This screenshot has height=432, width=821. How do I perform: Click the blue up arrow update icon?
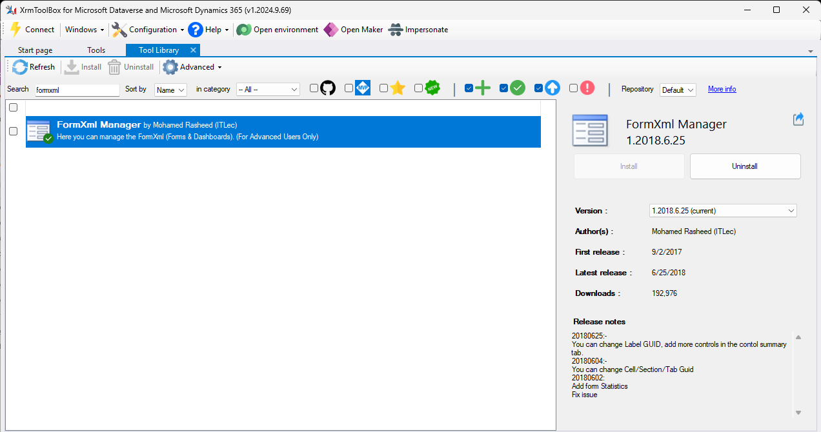point(552,88)
